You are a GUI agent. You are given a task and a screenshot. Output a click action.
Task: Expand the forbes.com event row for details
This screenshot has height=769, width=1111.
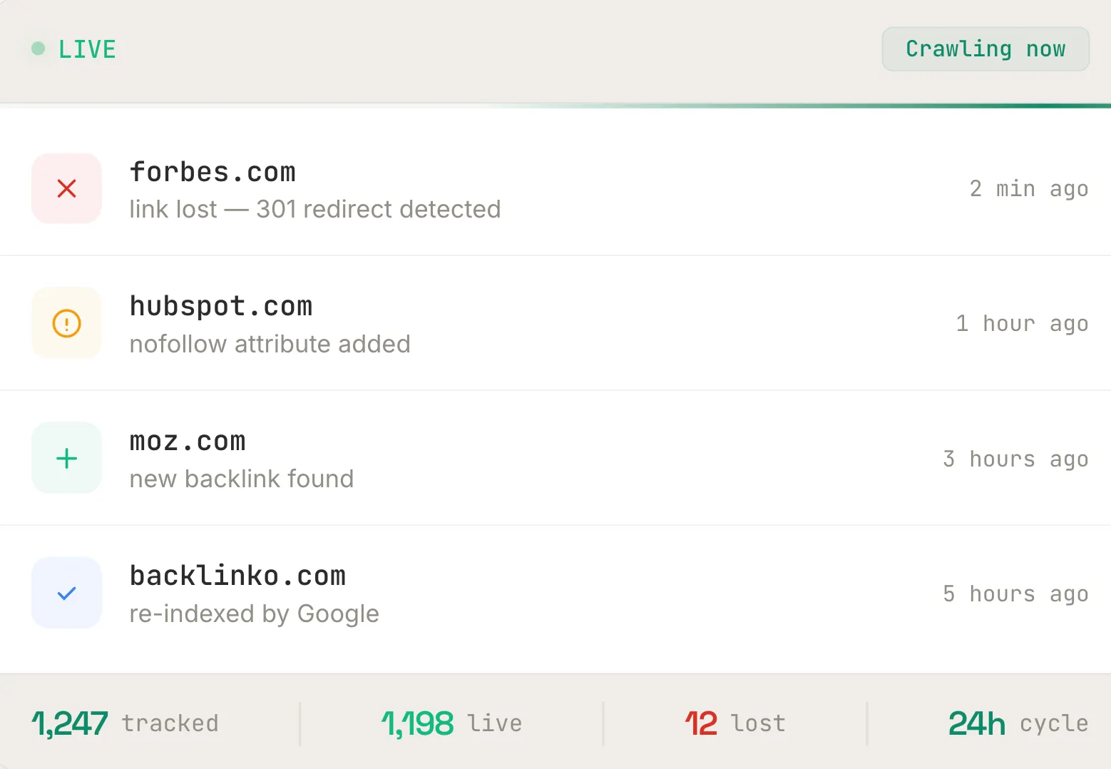point(499,188)
